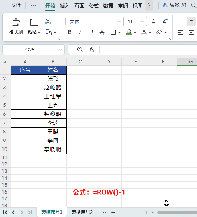Go to the previous sheet tab
This screenshot has height=217, width=197.
pos(13,212)
